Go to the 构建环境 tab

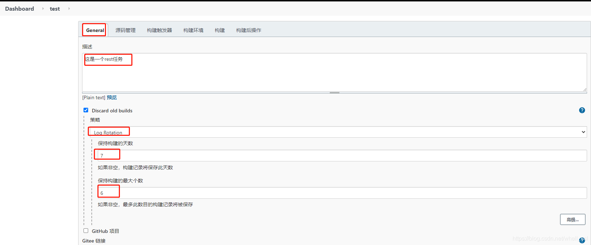193,30
